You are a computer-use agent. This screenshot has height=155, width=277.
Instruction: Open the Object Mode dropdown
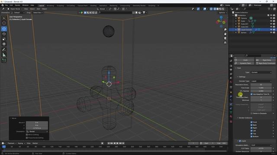(x=15, y=9)
